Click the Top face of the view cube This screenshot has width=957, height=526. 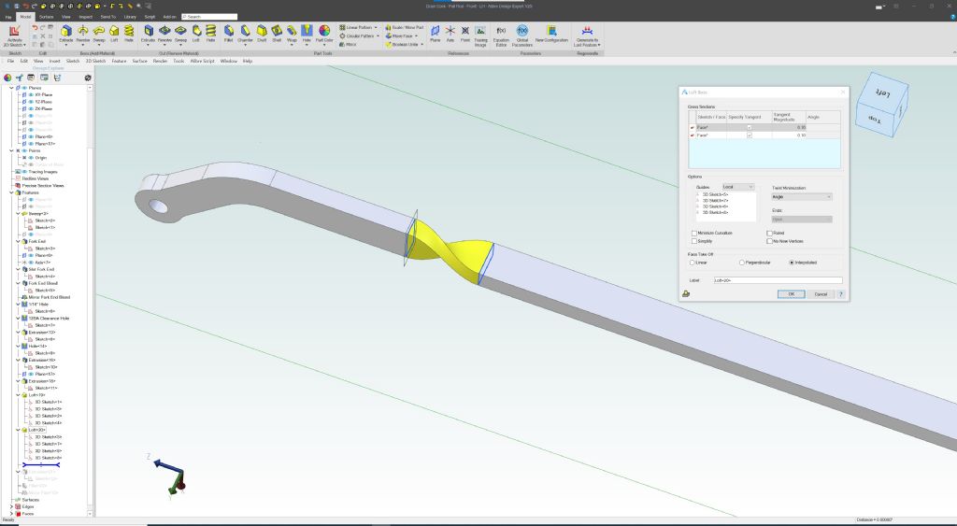pos(874,119)
